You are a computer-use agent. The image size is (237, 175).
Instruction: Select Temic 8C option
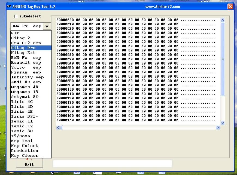click(31, 131)
